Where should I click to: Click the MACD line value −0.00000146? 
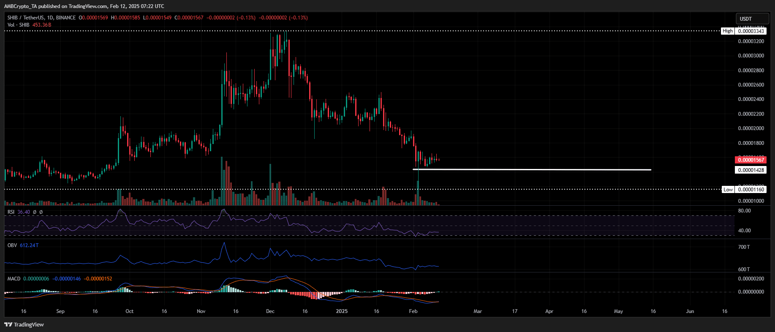click(x=66, y=279)
